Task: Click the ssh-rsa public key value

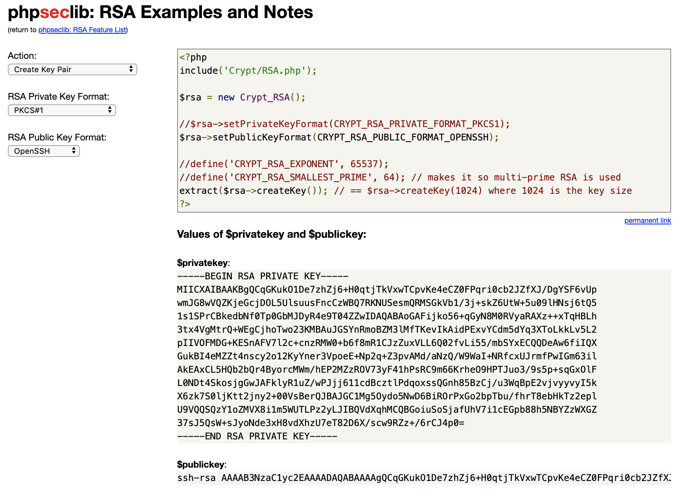Action: point(424,478)
